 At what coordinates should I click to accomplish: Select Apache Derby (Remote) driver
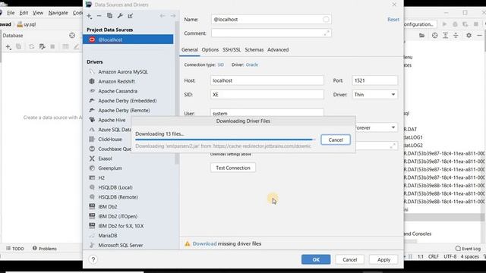point(124,110)
